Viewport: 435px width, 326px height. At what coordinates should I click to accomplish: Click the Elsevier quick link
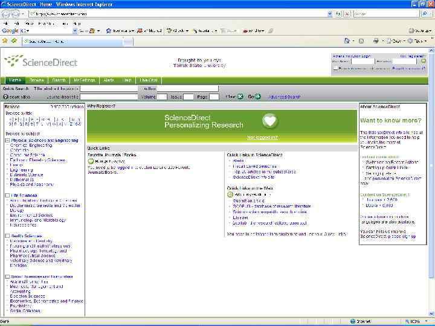tap(240, 217)
